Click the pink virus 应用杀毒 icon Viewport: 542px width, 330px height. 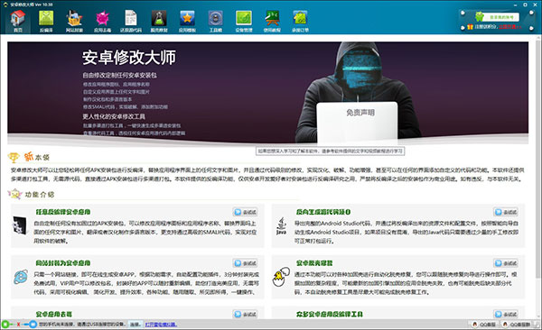[x=103, y=21]
